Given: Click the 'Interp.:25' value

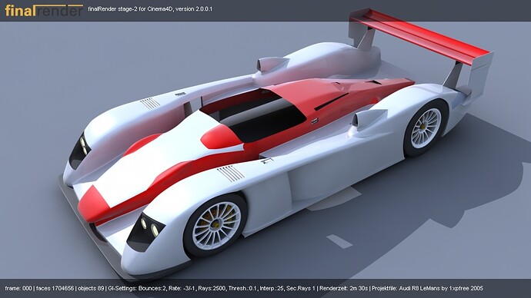Looking at the screenshot, I should pyautogui.click(x=272, y=288).
